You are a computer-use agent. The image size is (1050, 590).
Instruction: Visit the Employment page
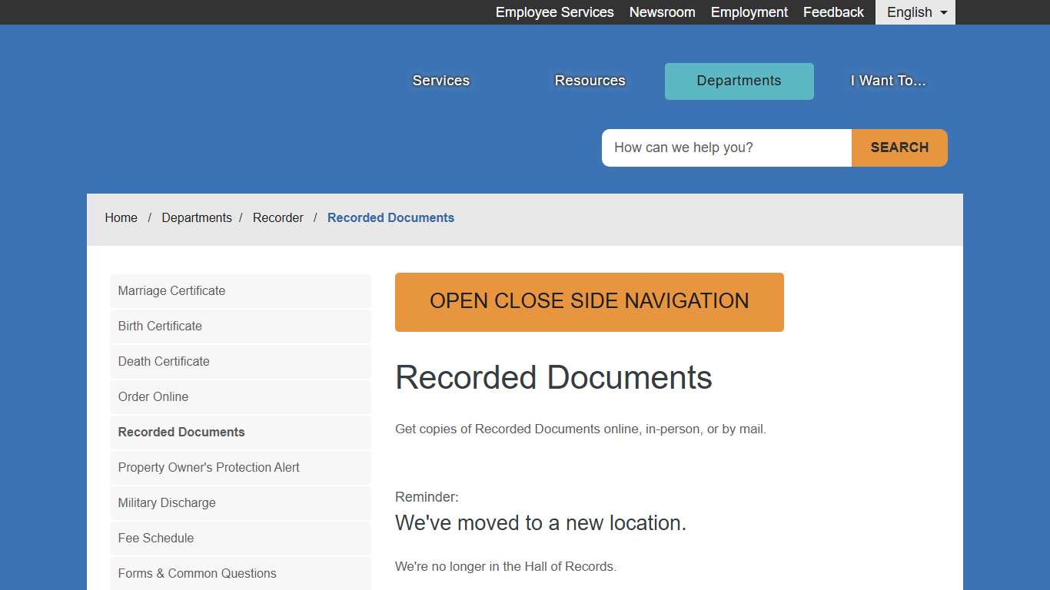point(749,12)
